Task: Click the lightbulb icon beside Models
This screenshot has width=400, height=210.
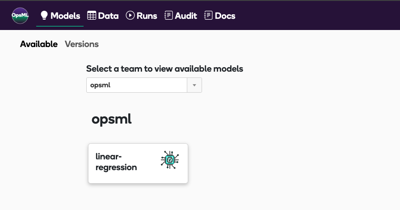Action: click(x=44, y=15)
